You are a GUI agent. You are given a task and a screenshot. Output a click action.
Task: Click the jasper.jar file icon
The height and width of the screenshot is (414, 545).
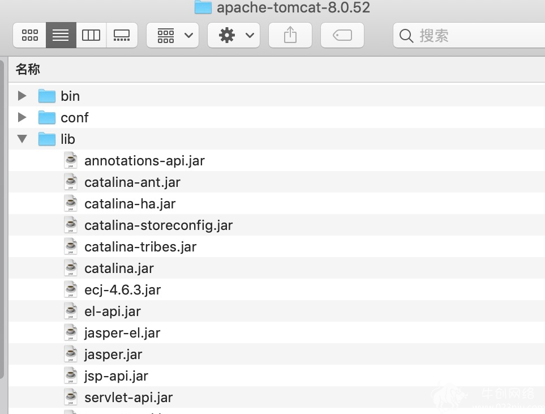(x=71, y=355)
